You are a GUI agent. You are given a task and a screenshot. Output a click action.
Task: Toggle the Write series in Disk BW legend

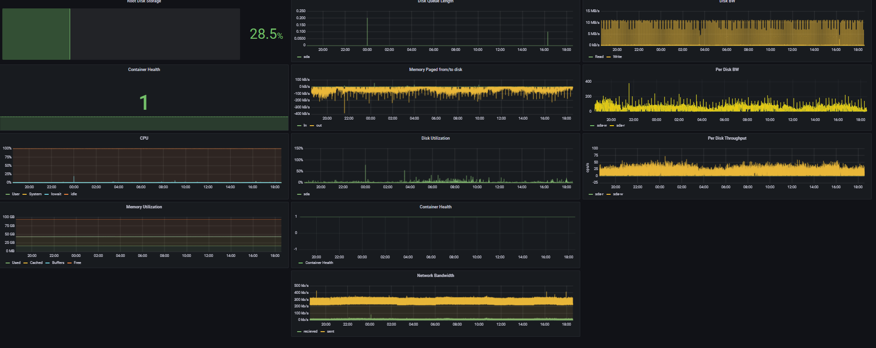coord(617,57)
